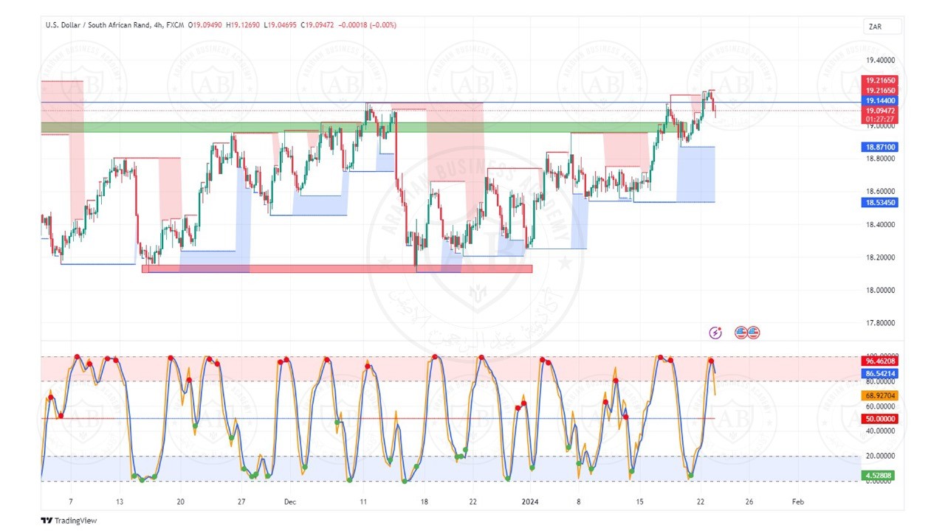The width and height of the screenshot is (945, 531).
Task: Select the red 19.09472 current price label
Action: point(880,110)
